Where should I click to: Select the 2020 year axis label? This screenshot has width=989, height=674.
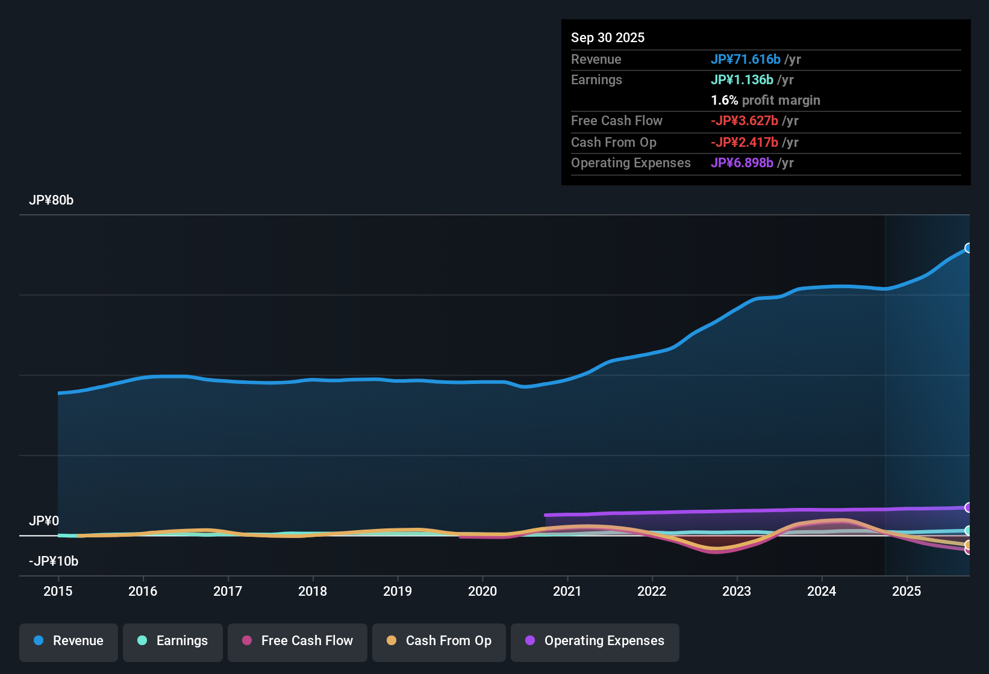(482, 592)
